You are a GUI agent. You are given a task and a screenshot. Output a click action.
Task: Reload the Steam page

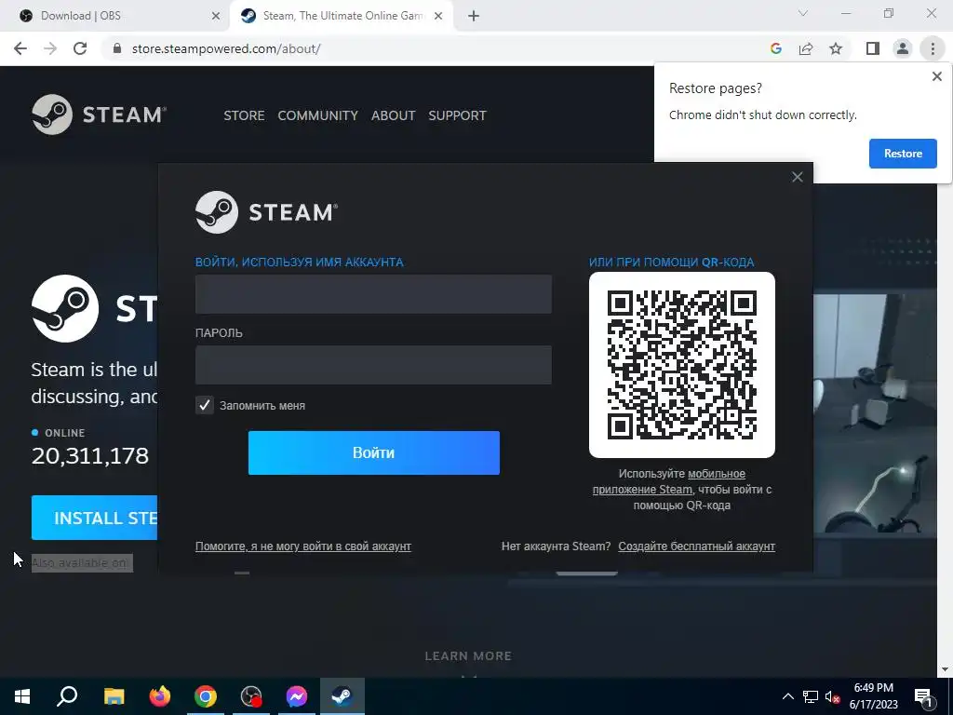[80, 48]
